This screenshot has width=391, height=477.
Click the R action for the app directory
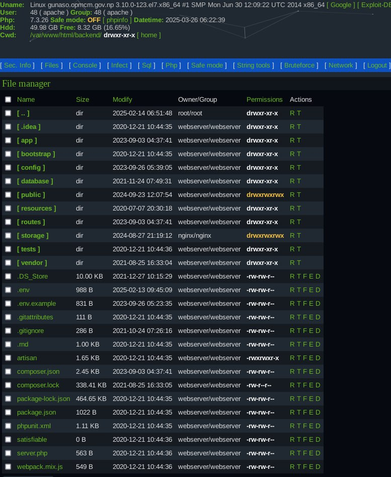point(292,140)
